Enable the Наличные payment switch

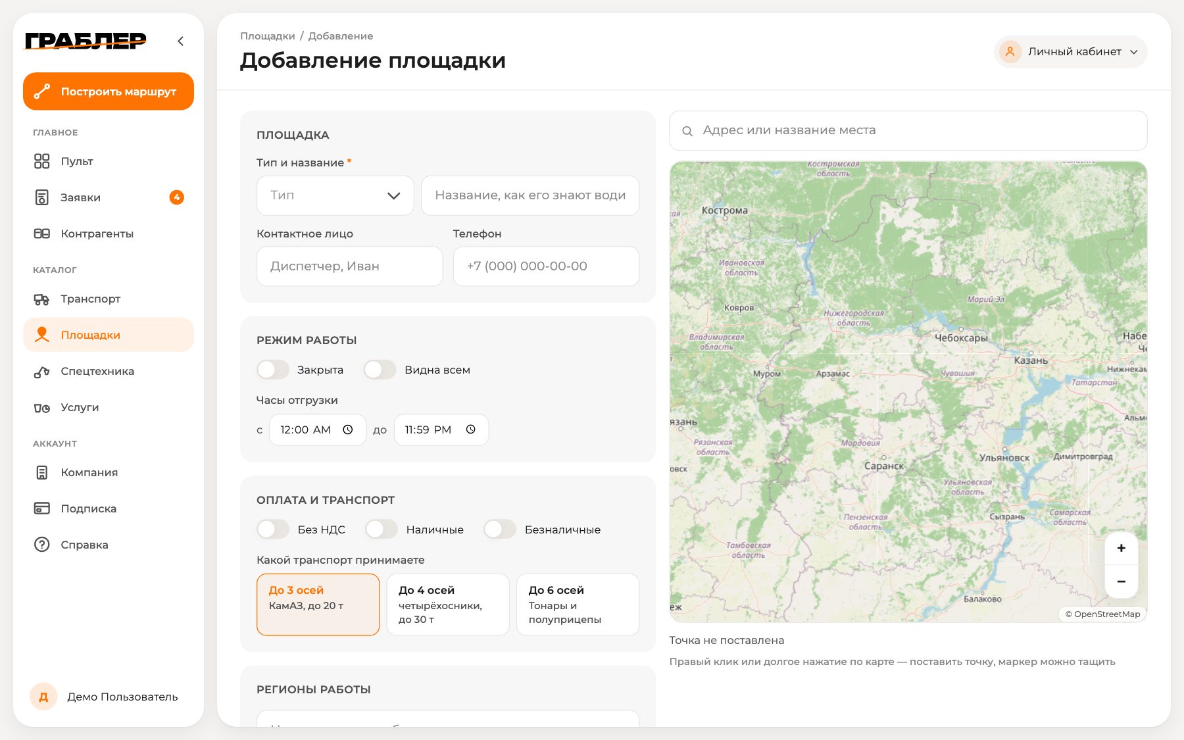click(382, 530)
